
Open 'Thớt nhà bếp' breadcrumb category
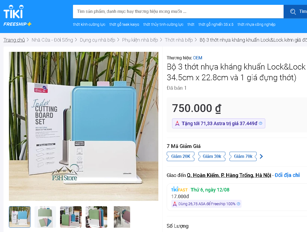(x=179, y=40)
